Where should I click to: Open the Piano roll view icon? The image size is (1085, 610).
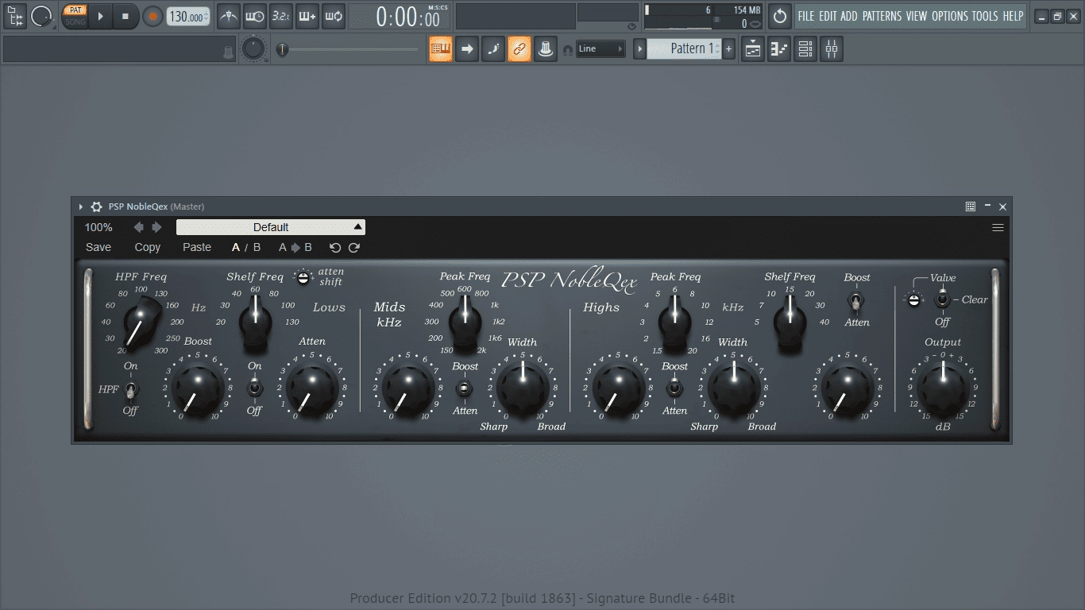(779, 49)
